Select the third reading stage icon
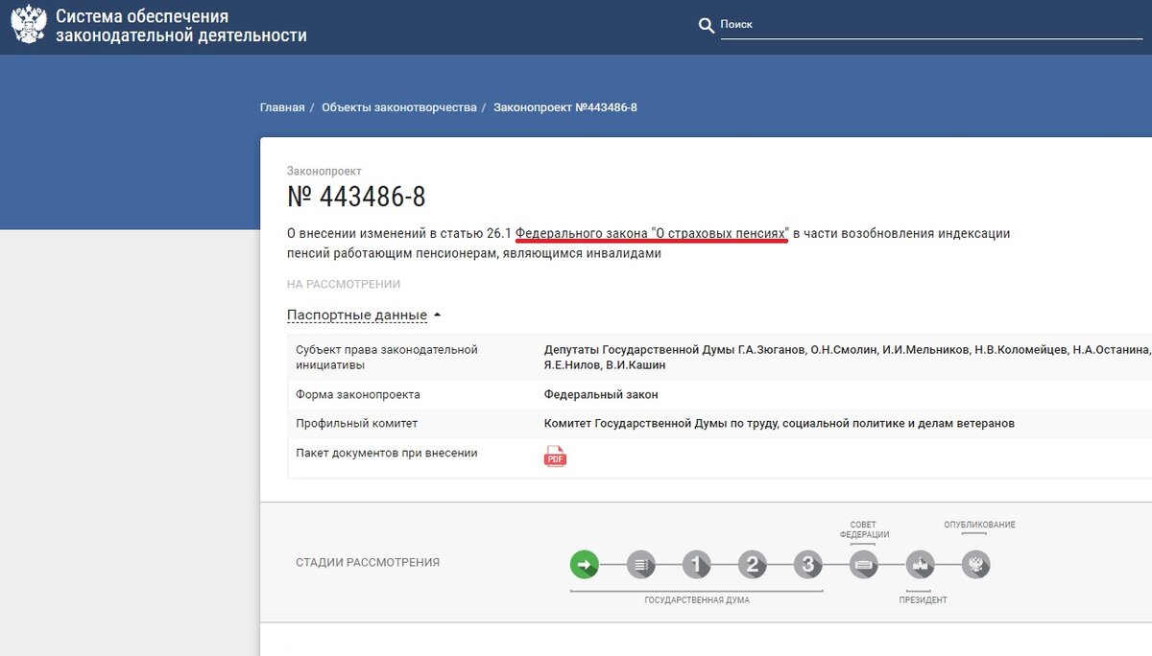 808,565
